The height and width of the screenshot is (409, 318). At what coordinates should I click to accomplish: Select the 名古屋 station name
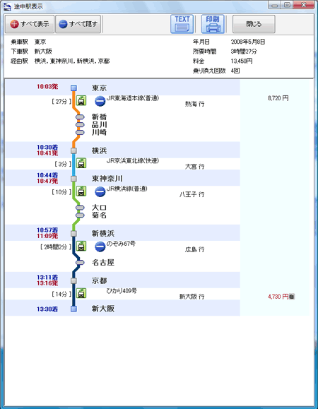tap(103, 262)
